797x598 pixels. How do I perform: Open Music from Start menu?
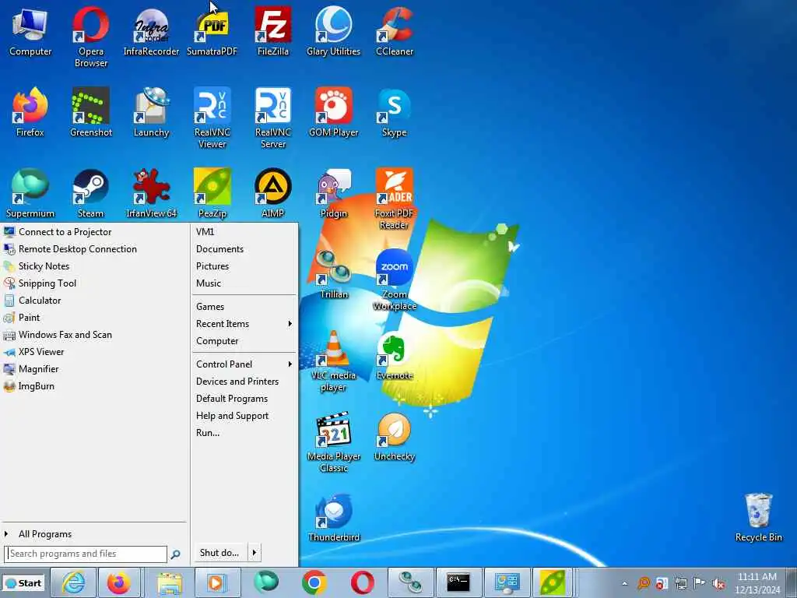pyautogui.click(x=209, y=283)
